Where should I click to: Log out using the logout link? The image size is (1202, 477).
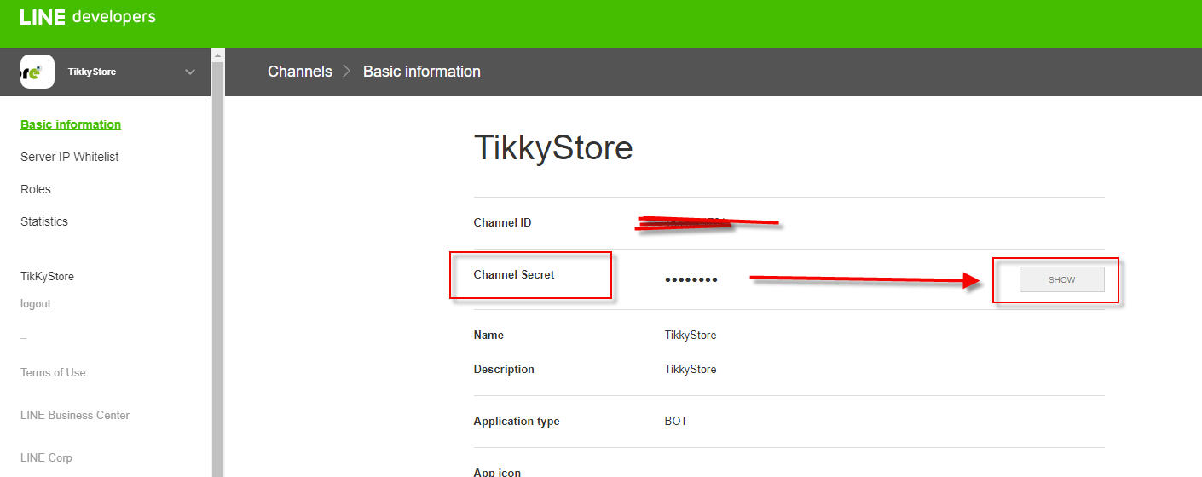36,303
